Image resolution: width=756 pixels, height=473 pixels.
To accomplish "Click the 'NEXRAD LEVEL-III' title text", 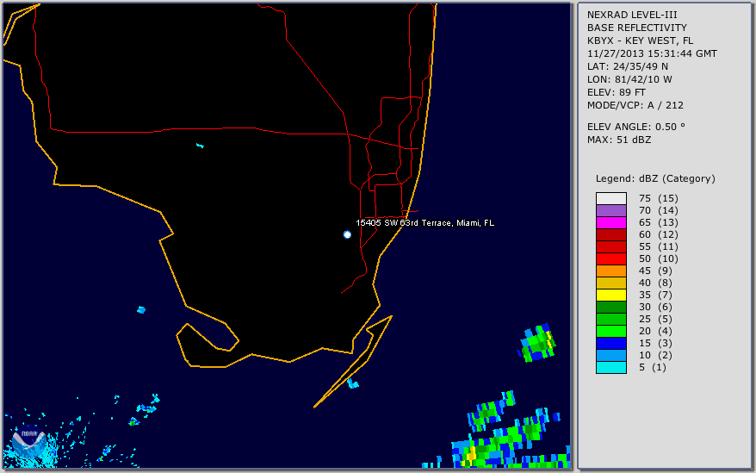I will (632, 15).
